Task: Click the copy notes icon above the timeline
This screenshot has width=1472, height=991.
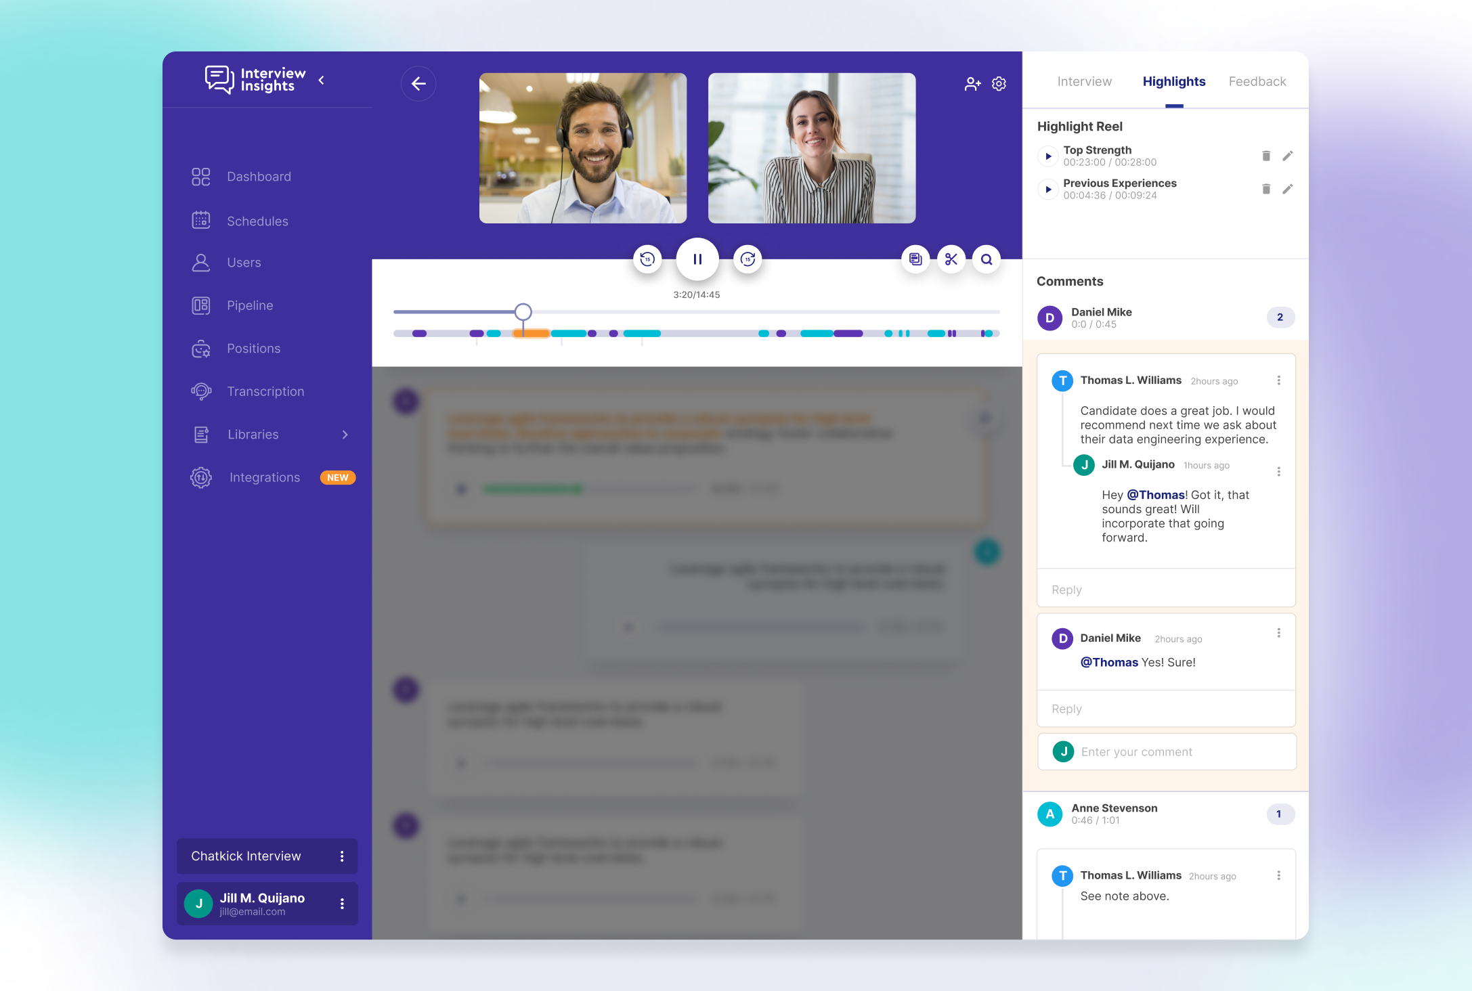Action: 915,259
